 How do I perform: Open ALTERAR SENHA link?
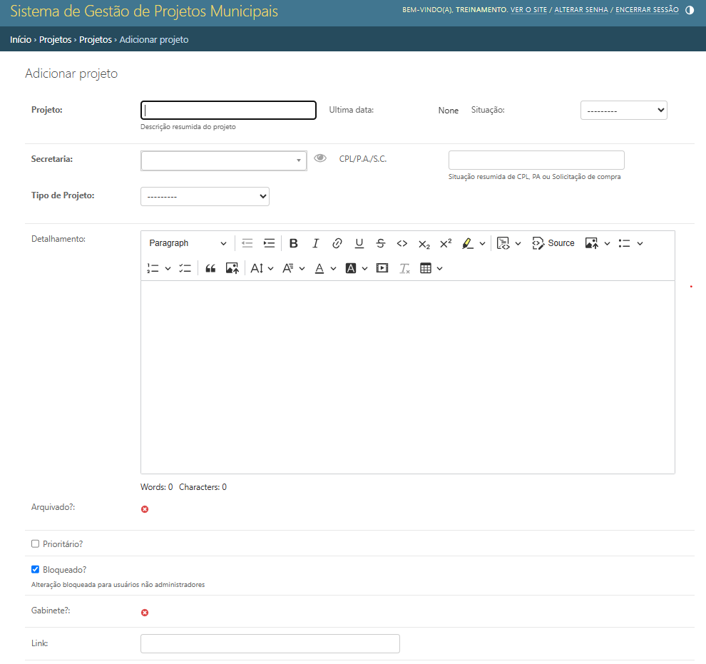pos(580,9)
